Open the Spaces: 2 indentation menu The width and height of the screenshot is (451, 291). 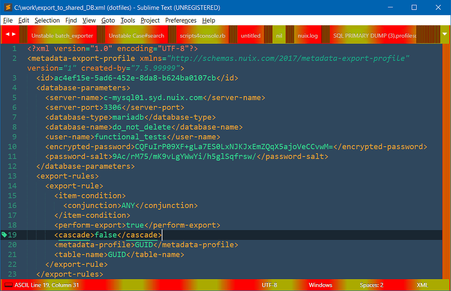click(x=371, y=285)
